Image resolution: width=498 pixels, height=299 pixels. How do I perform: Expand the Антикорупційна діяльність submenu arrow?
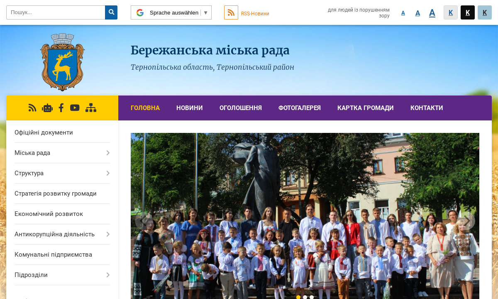pos(108,234)
